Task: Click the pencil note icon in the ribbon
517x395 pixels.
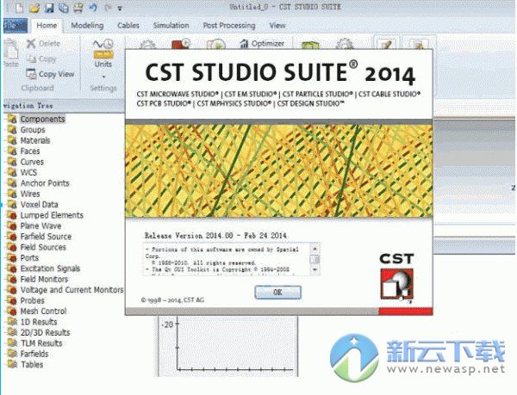Action: [x=386, y=43]
